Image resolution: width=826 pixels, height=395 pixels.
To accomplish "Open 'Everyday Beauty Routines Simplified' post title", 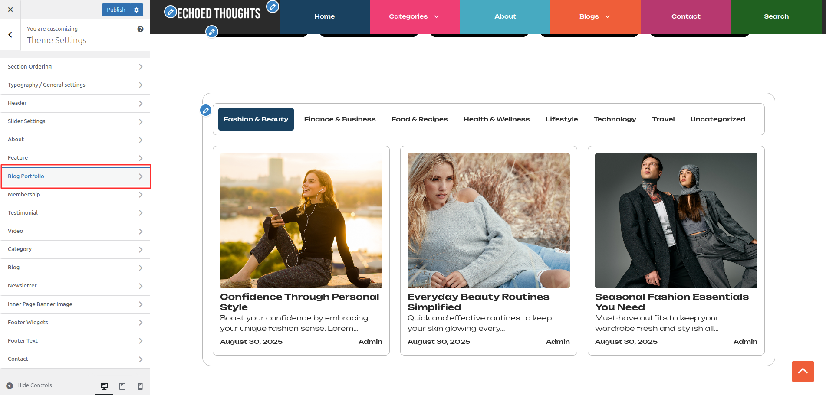I will (478, 302).
